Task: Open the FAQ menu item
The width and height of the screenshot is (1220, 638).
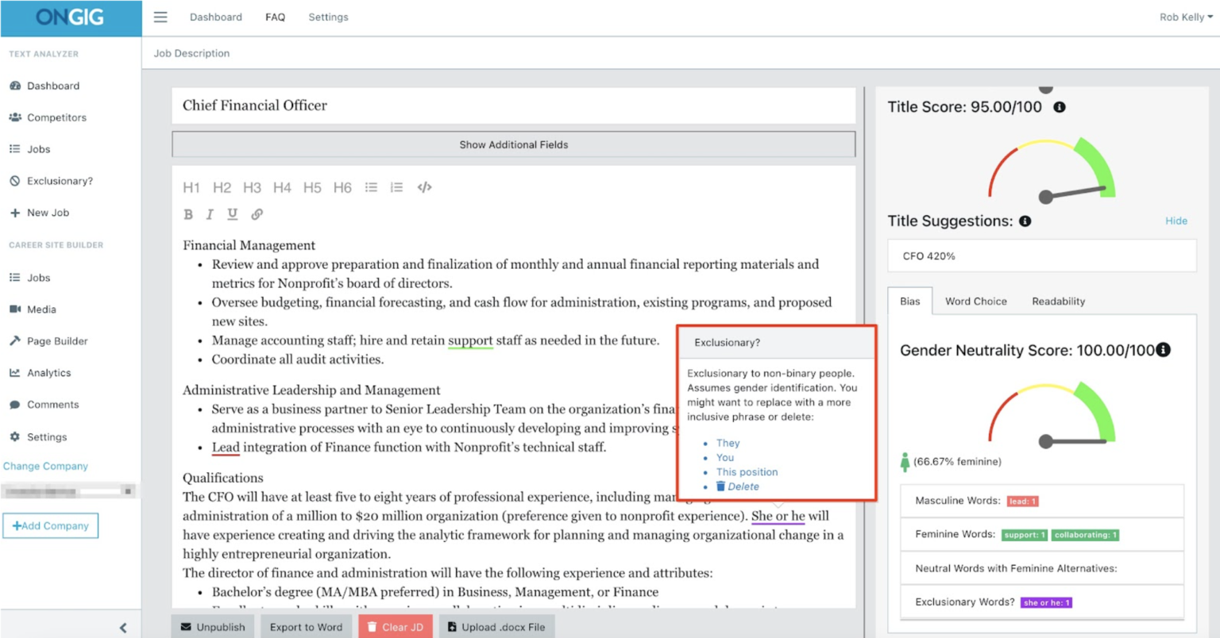Action: pyautogui.click(x=275, y=17)
